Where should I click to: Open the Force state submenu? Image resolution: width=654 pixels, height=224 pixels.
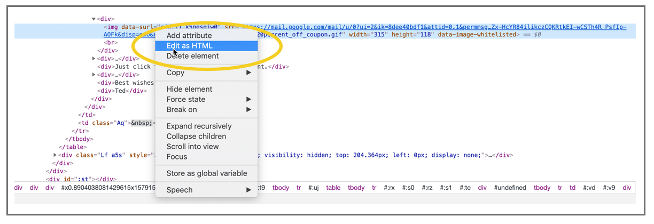point(206,99)
